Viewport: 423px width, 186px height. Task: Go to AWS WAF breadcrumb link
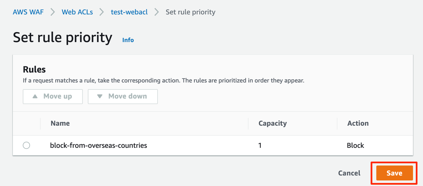click(28, 12)
